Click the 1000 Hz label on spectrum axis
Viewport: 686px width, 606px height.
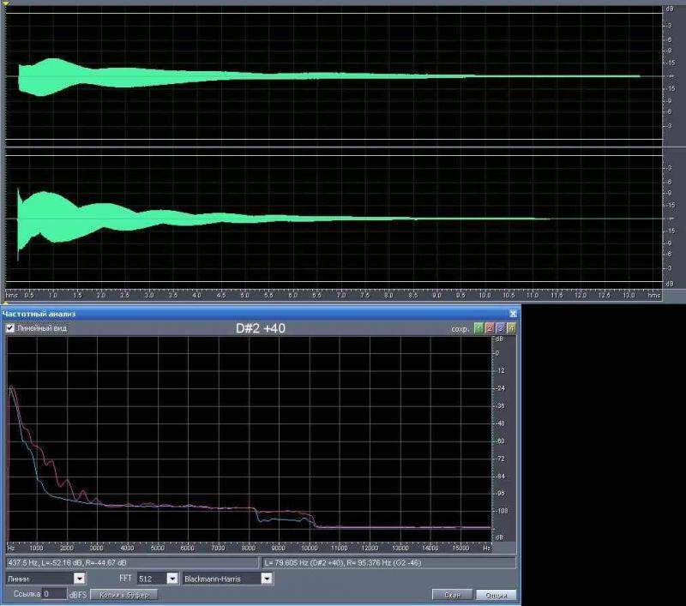36,548
